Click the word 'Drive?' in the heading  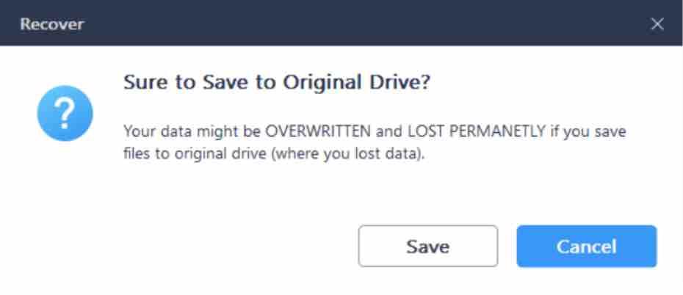tap(399, 83)
